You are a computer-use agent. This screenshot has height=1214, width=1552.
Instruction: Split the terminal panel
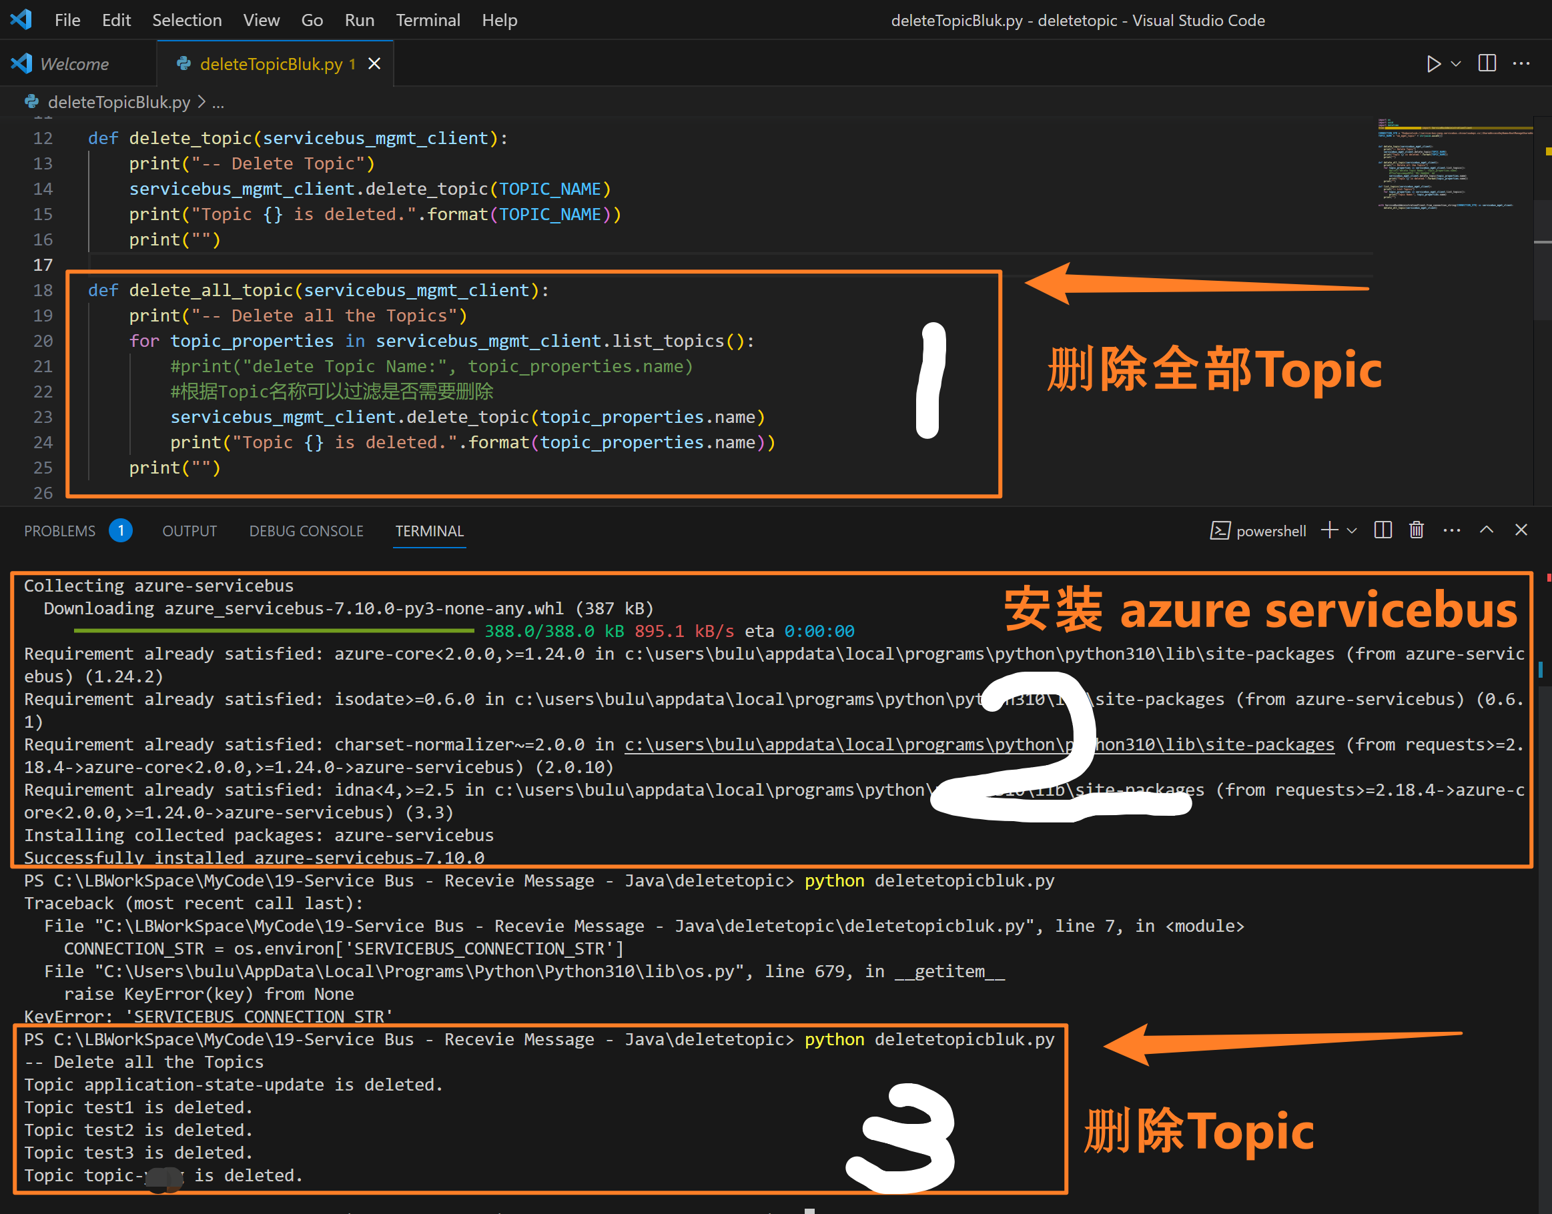click(1383, 530)
